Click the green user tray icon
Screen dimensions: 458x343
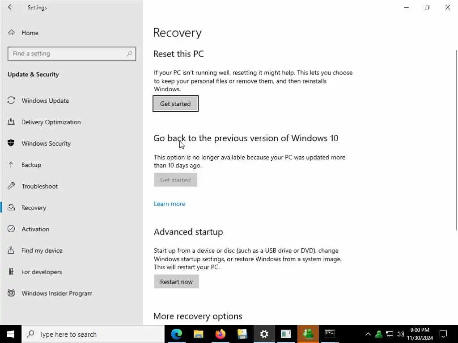click(379, 334)
